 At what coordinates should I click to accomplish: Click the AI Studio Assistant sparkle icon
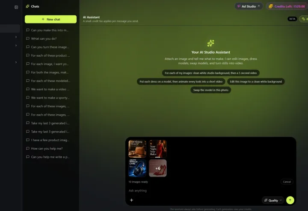(x=211, y=43)
